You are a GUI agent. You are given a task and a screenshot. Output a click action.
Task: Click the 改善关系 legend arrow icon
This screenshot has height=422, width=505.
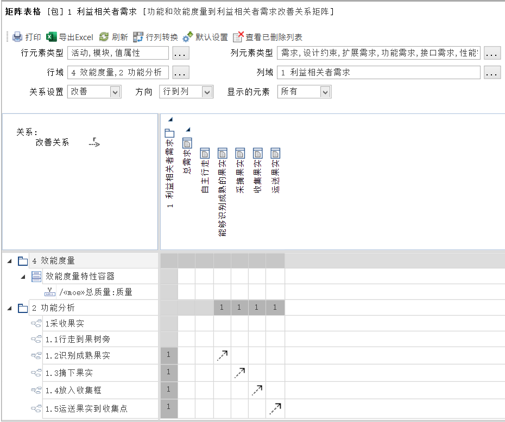pyautogui.click(x=94, y=142)
